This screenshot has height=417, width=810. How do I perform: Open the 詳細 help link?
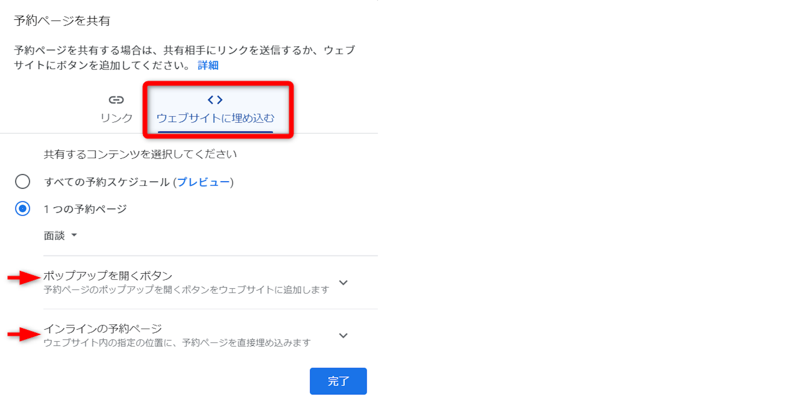[208, 65]
